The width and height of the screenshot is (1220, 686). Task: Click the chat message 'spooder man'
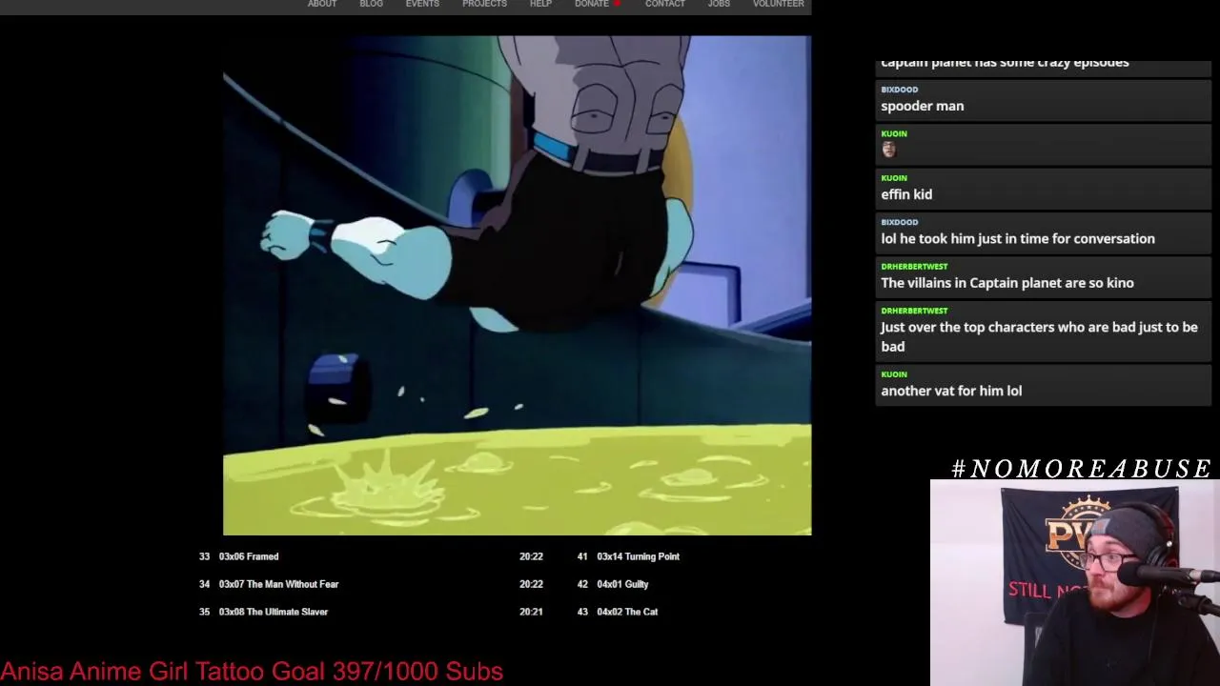point(922,106)
